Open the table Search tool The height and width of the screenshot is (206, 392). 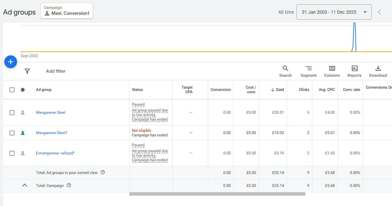click(285, 71)
